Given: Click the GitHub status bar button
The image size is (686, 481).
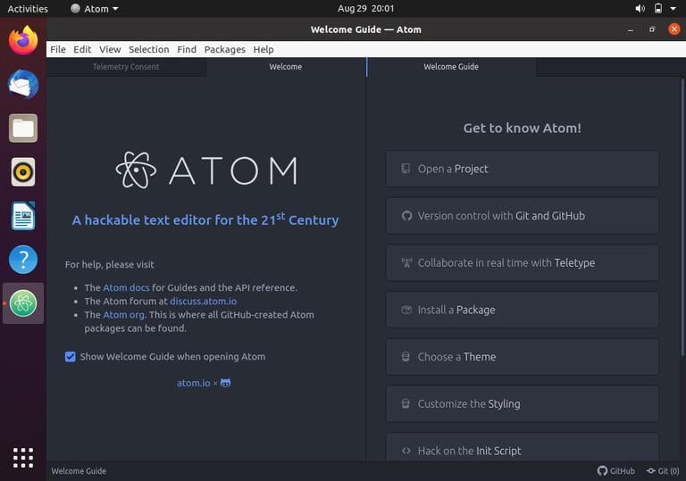Looking at the screenshot, I should coord(615,470).
